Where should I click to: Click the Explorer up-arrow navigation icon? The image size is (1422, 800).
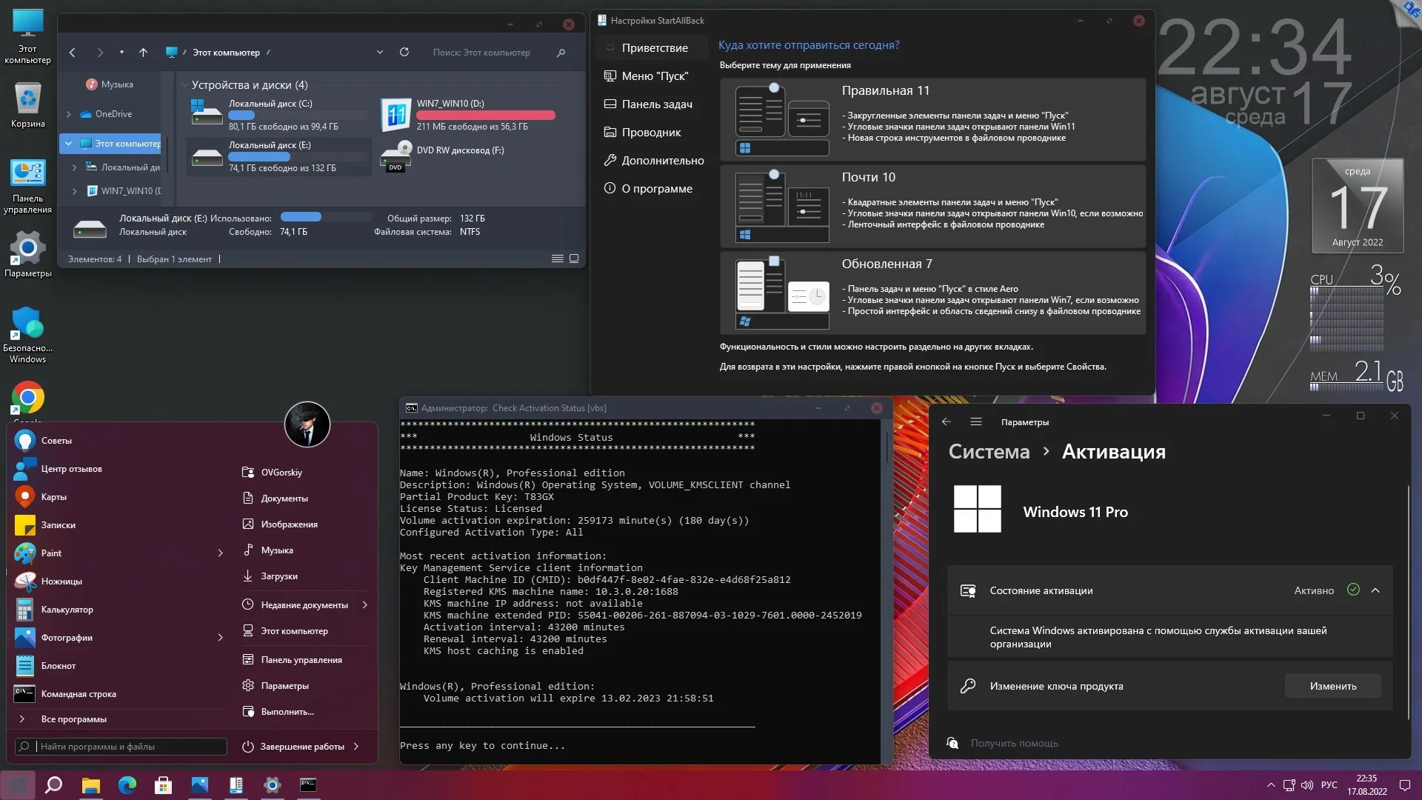tap(144, 53)
